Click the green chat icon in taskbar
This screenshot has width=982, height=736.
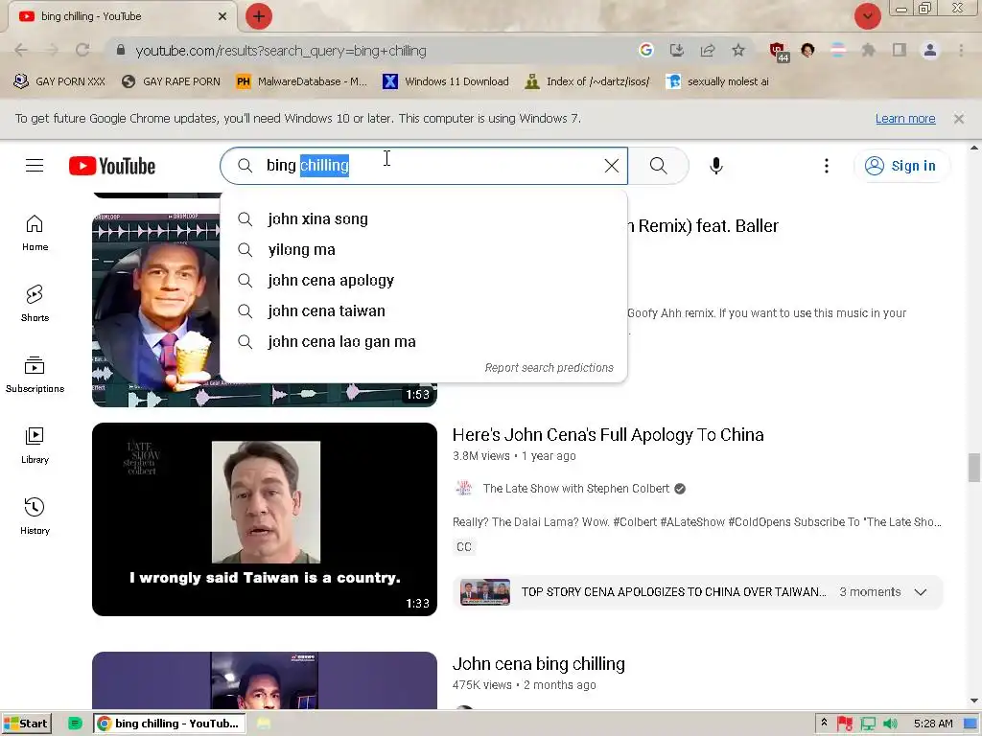pos(75,724)
